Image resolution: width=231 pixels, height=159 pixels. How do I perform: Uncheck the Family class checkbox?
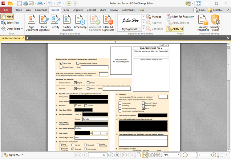click(61, 63)
